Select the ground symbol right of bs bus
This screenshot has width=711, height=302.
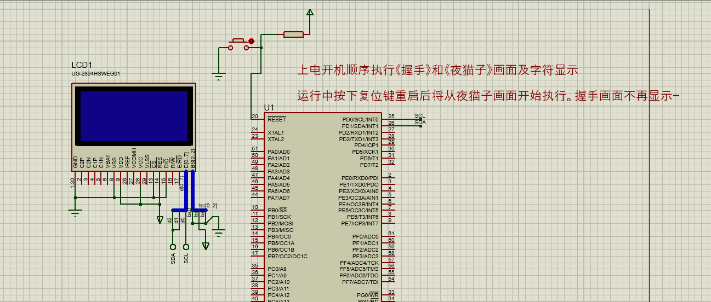pos(219,234)
